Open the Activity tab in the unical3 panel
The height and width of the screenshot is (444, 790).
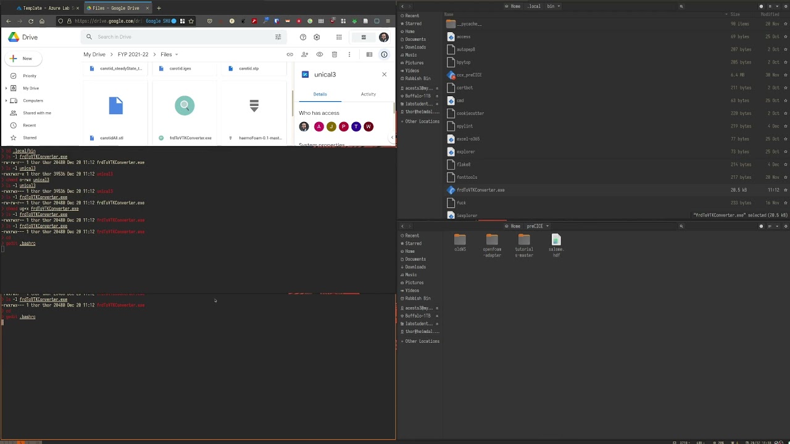tap(368, 94)
